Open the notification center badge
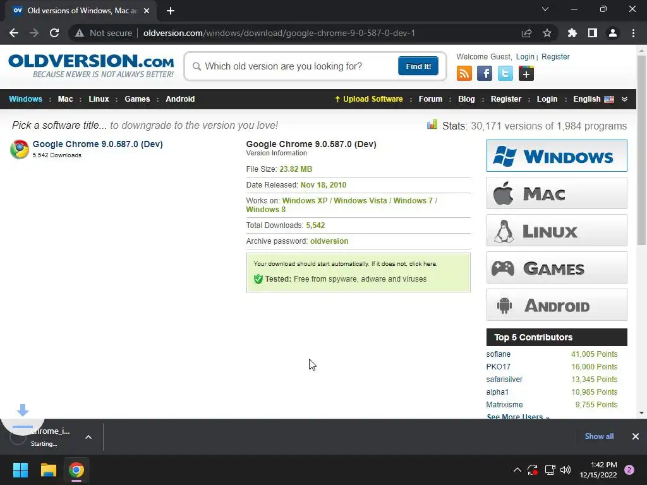Image resolution: width=647 pixels, height=485 pixels. tap(629, 470)
